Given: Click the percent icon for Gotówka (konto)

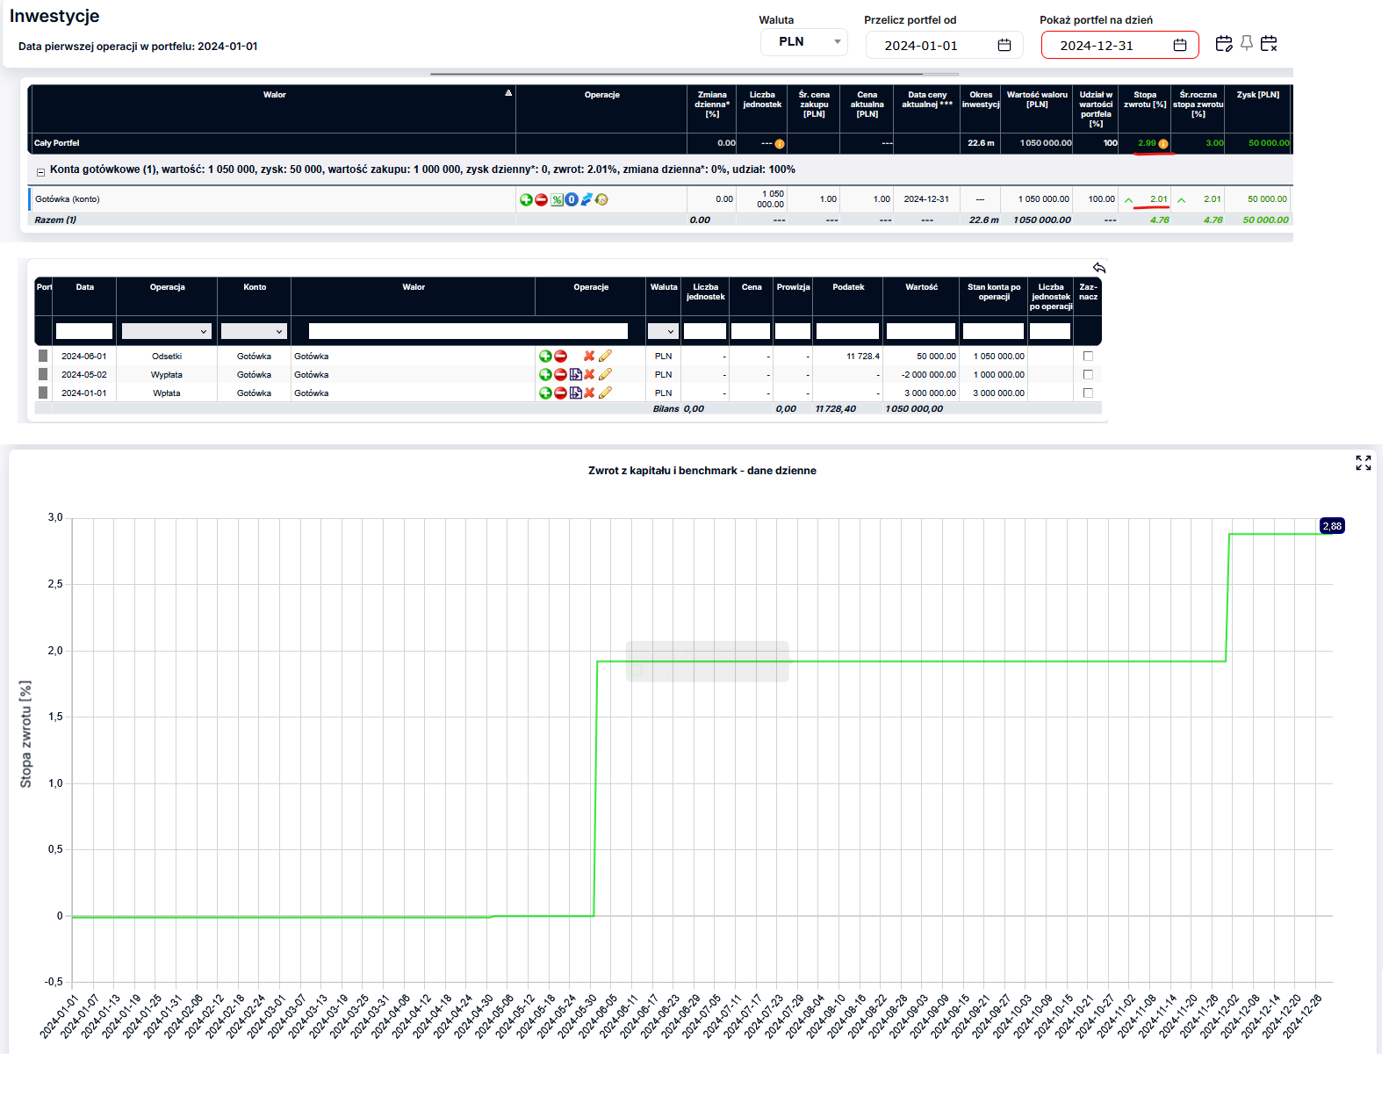Looking at the screenshot, I should (x=557, y=199).
